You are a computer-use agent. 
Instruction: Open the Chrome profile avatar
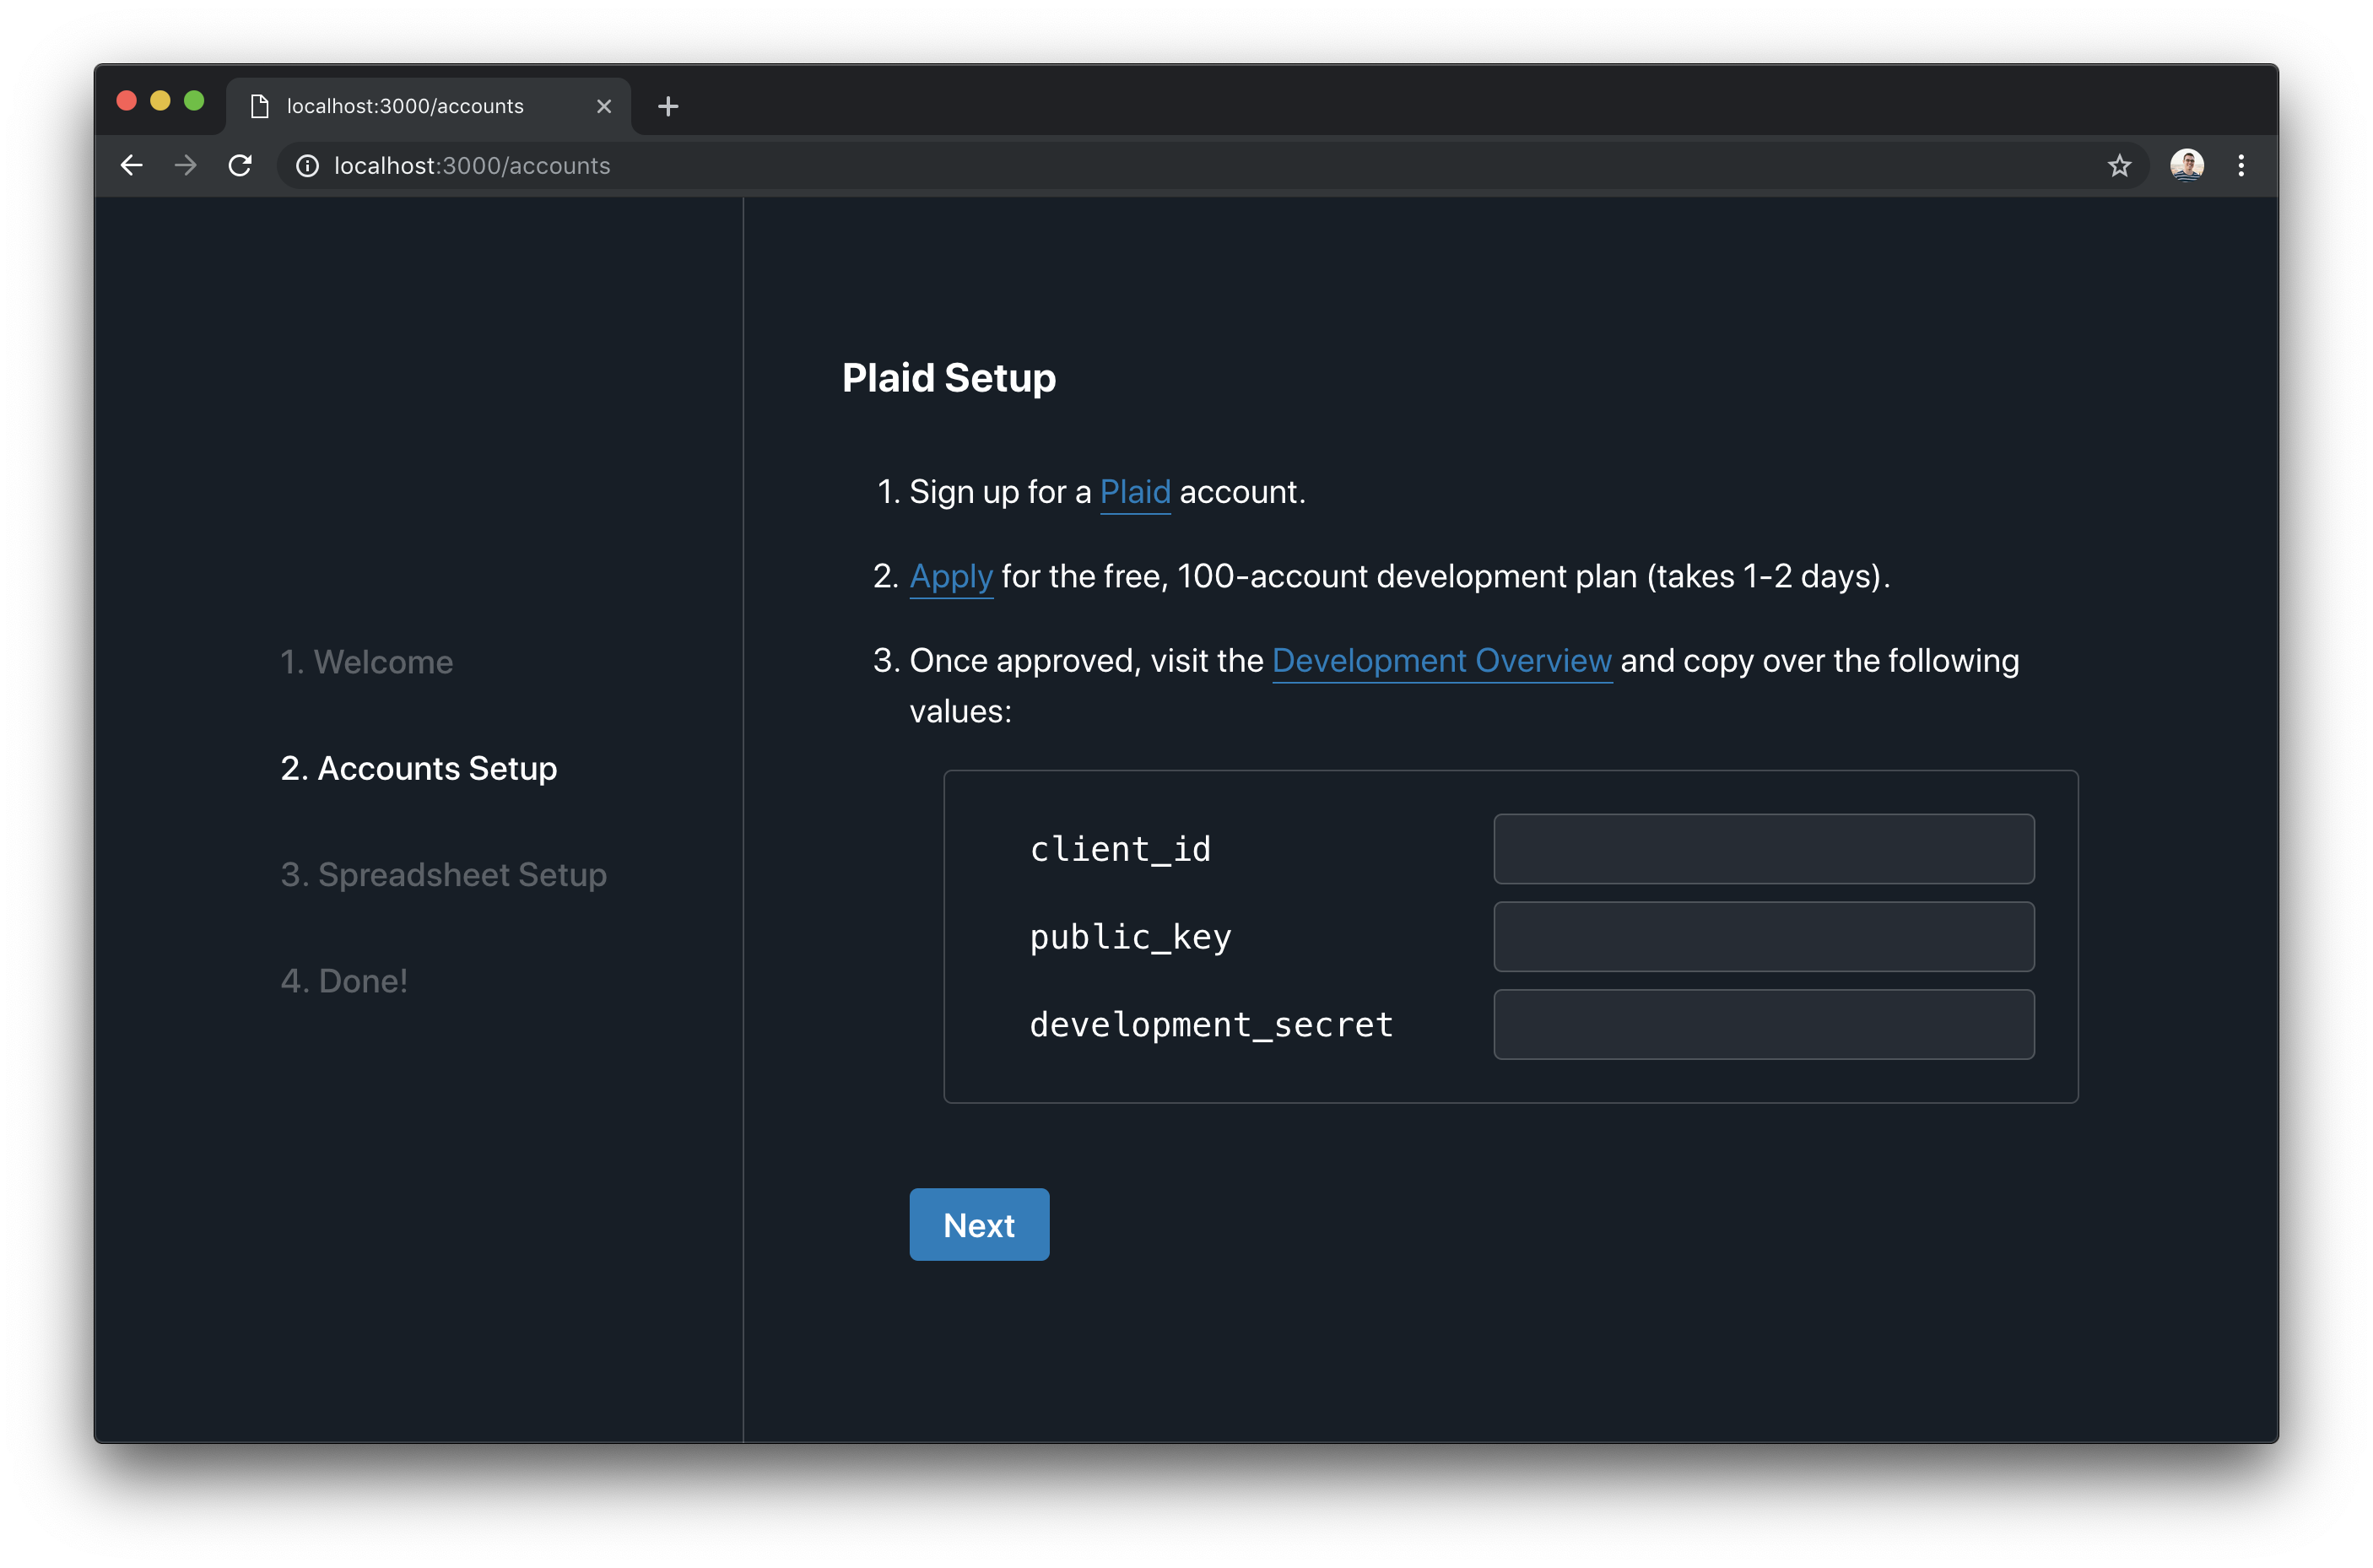pos(2187,165)
